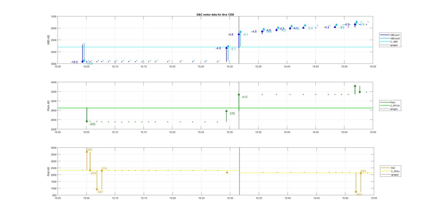This screenshot has width=443, height=219.
Task: Click the pitch up-arrow labeled 413
Action: (x=239, y=101)
